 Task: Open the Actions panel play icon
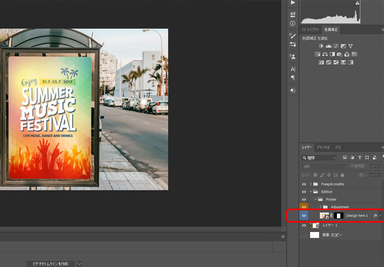293,3
